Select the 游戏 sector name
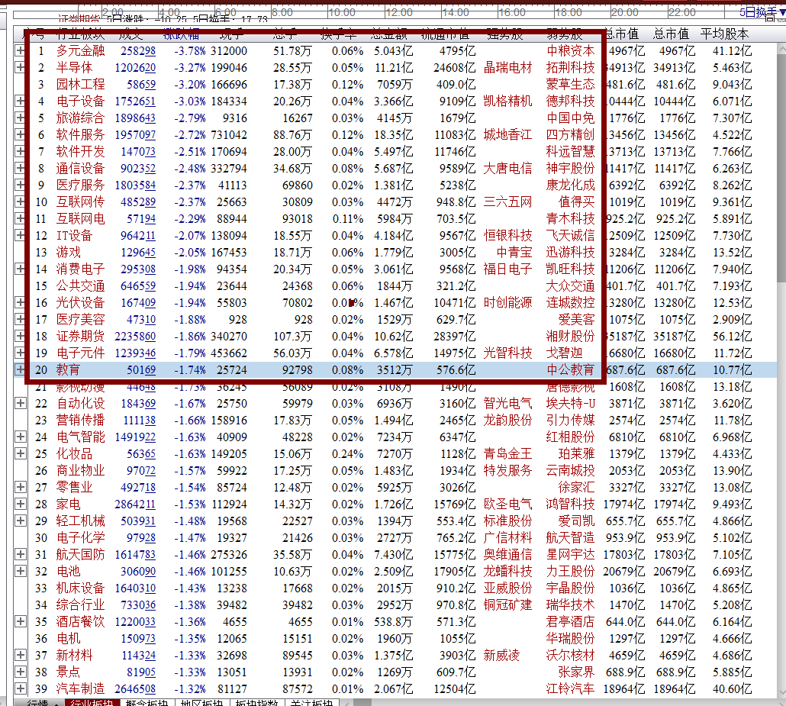This screenshot has height=706, width=786. click(68, 252)
